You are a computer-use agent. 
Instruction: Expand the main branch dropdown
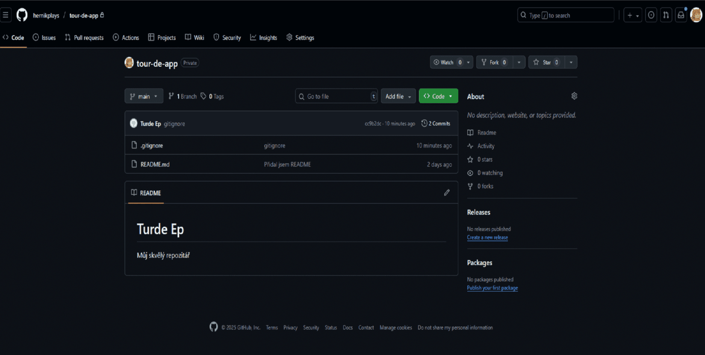pyautogui.click(x=144, y=97)
